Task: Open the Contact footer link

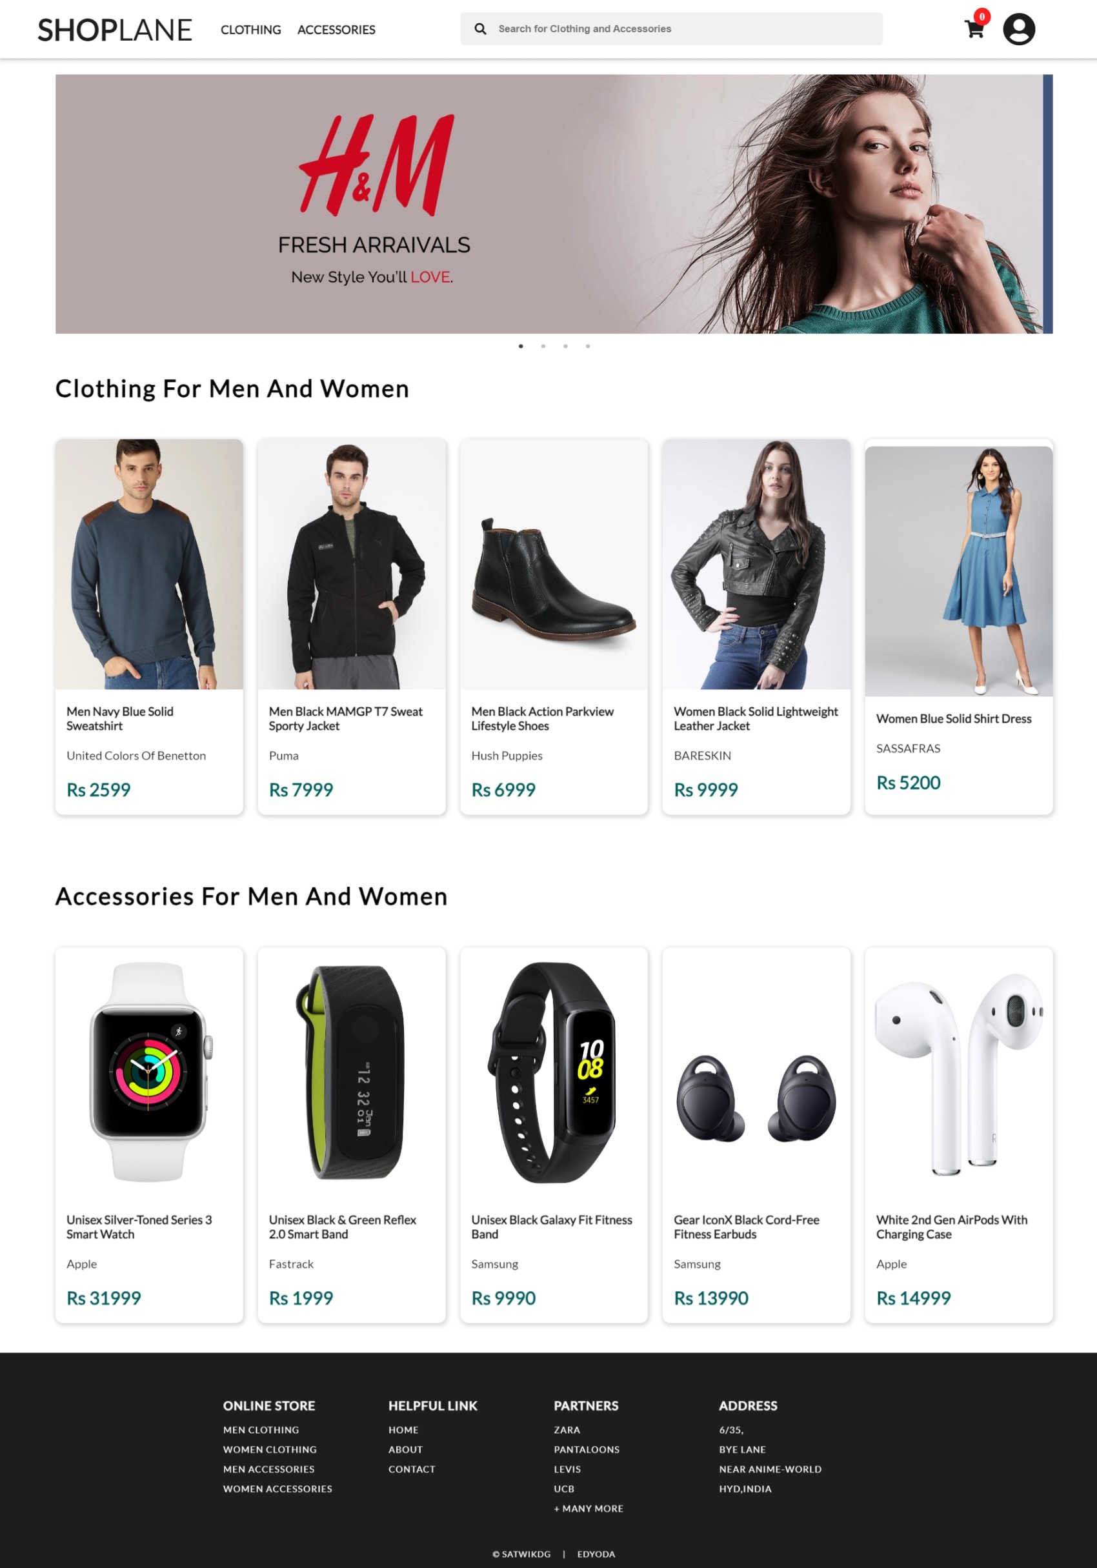Action: click(412, 1469)
